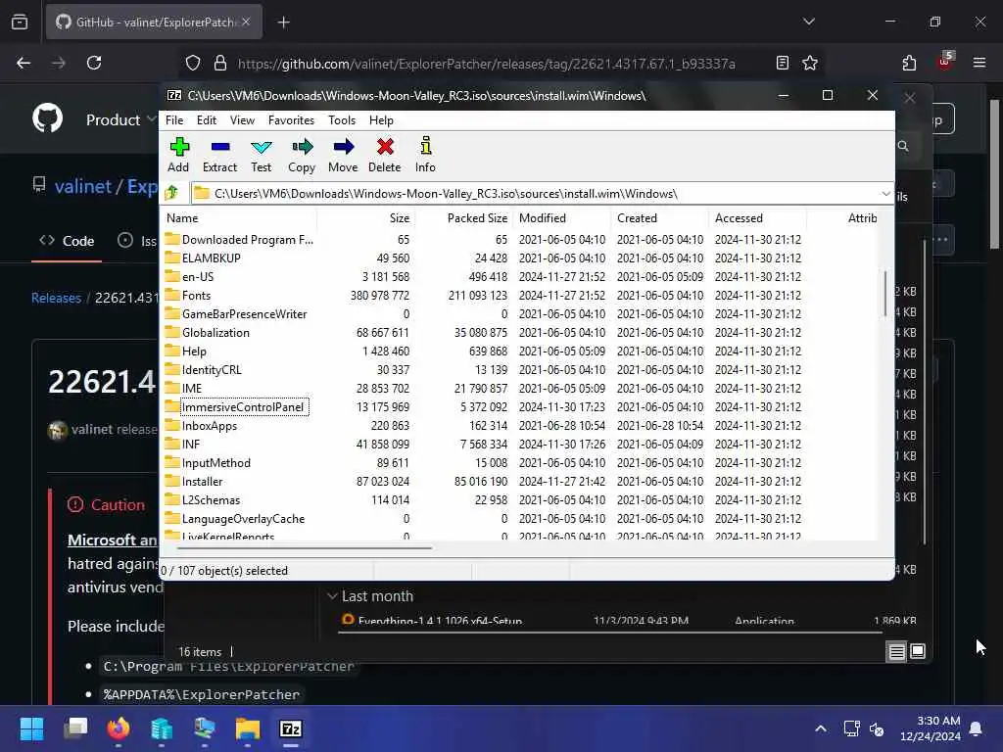Open the View menu in 7-Zip
The image size is (1003, 752).
point(242,120)
